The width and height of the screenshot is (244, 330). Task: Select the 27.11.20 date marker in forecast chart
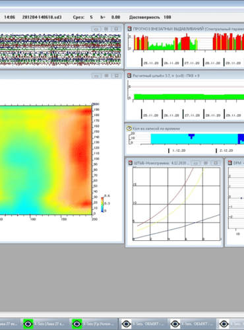(192, 63)
